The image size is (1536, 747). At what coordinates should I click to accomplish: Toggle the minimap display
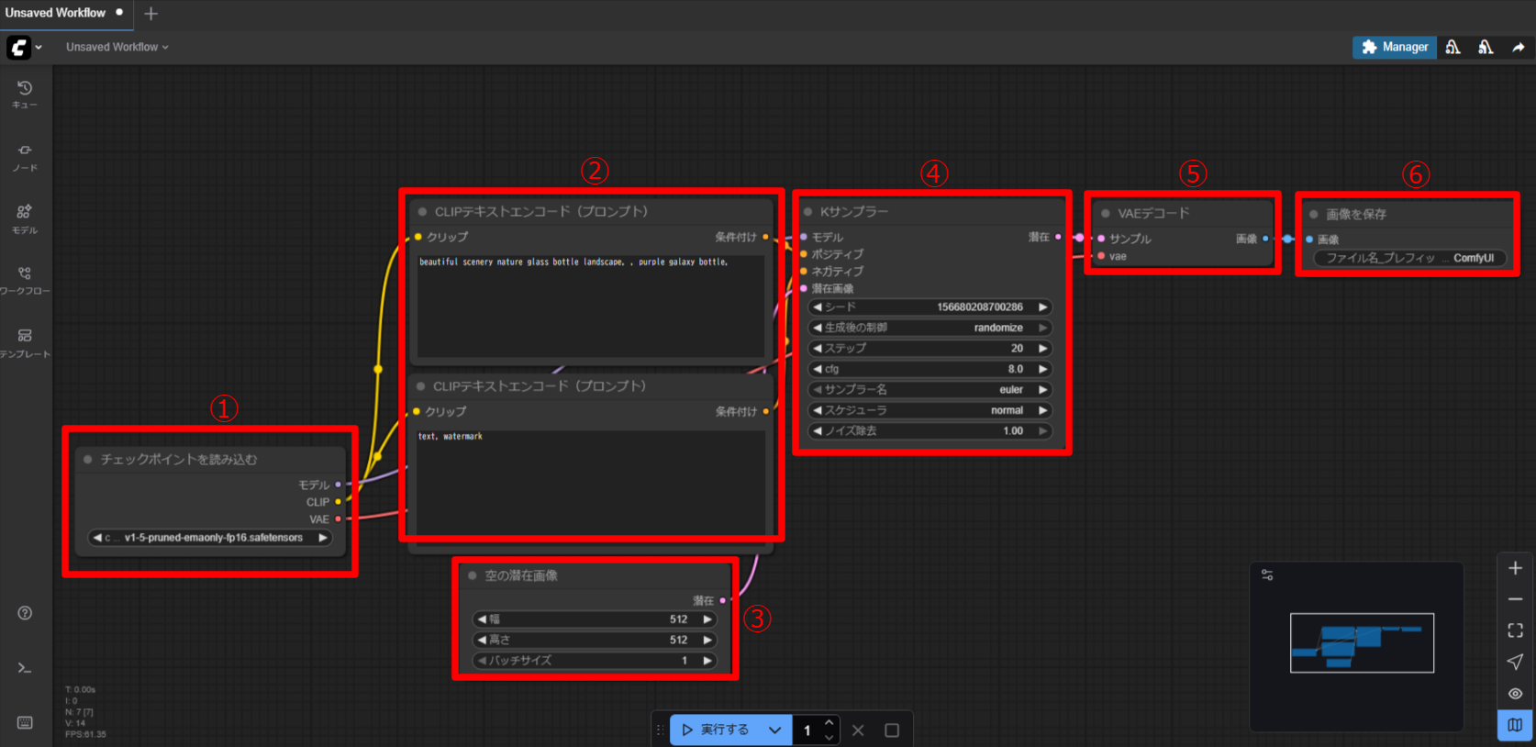(x=1515, y=725)
